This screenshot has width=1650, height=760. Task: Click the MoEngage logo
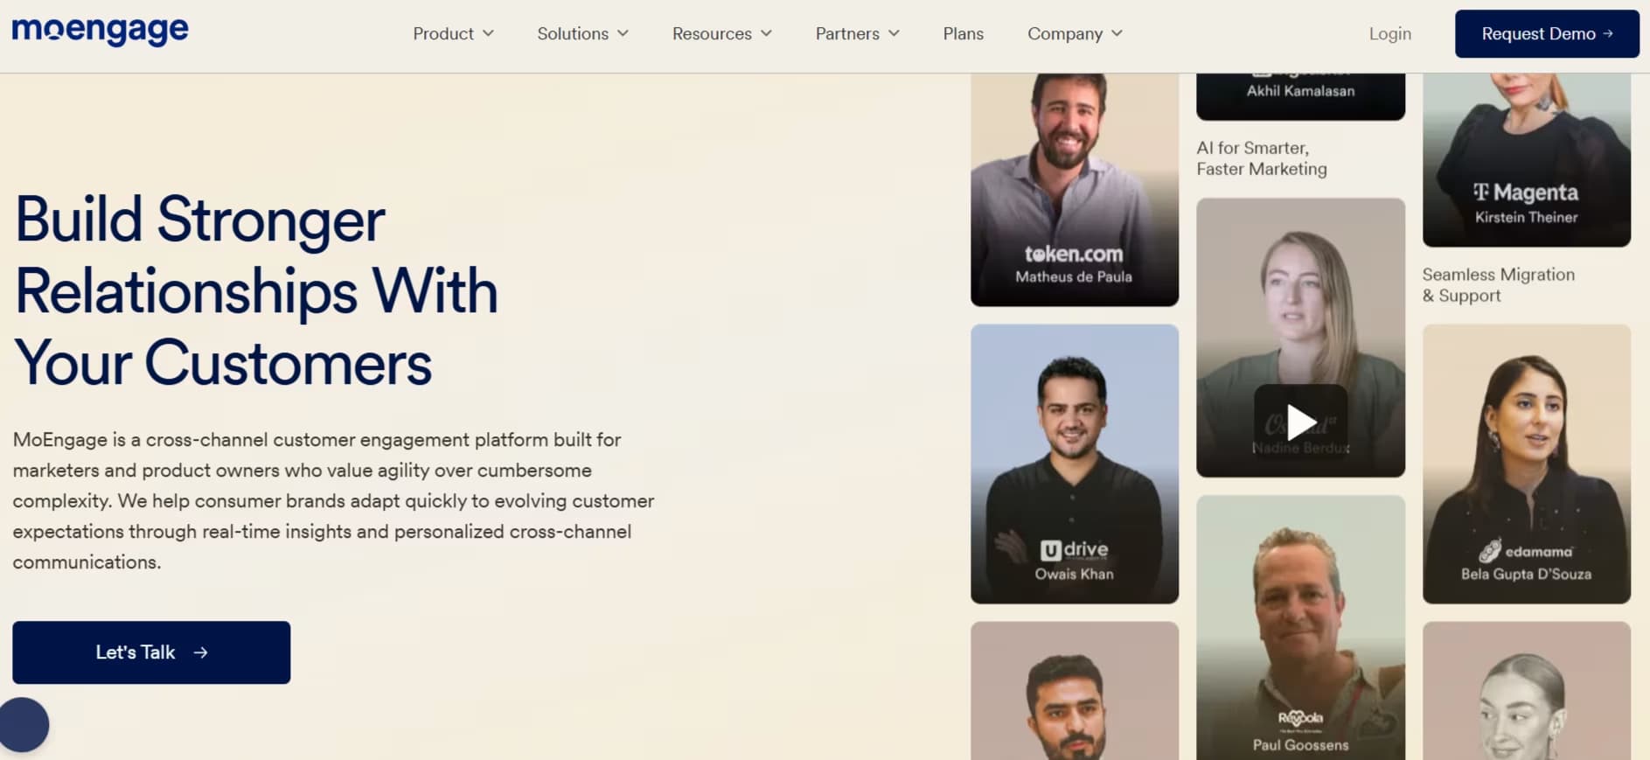(x=100, y=31)
